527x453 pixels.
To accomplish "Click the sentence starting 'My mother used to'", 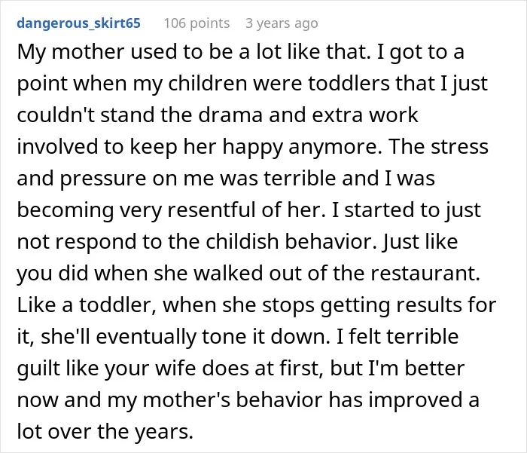I will click(194, 52).
